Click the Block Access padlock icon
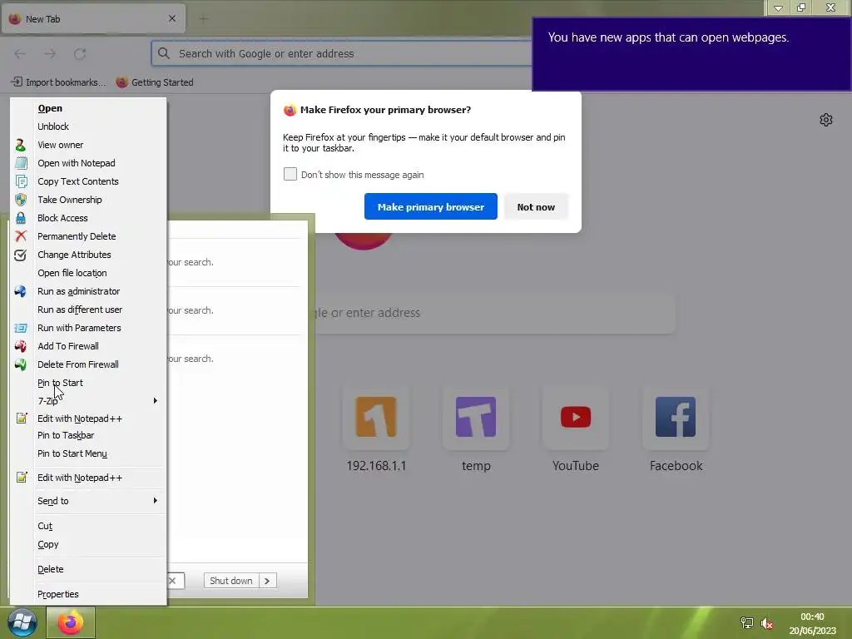 tap(21, 218)
